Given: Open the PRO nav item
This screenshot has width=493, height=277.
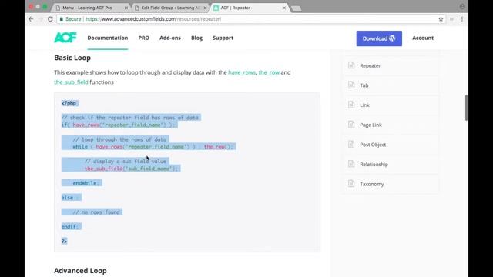Looking at the screenshot, I should (x=144, y=38).
